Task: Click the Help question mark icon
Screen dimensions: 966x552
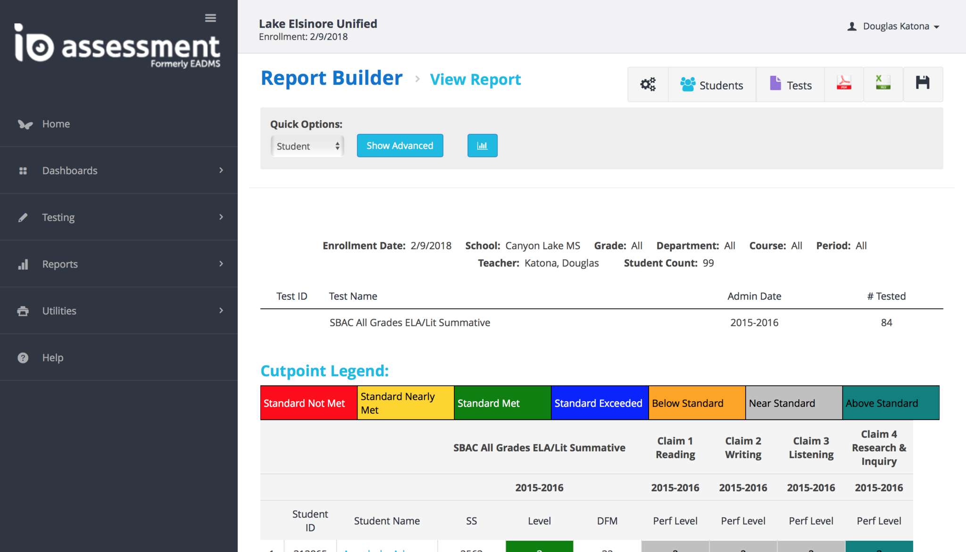Action: coord(23,358)
